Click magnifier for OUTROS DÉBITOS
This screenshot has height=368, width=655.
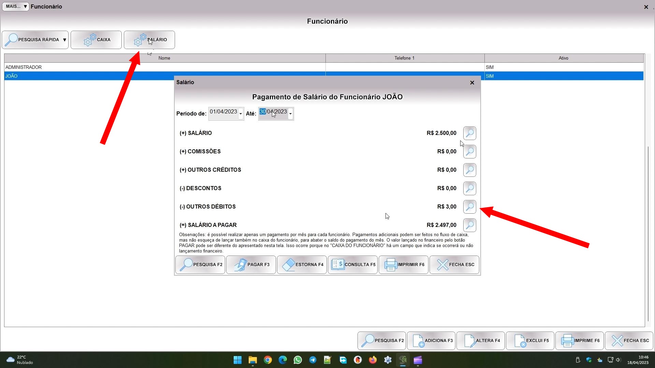point(470,207)
